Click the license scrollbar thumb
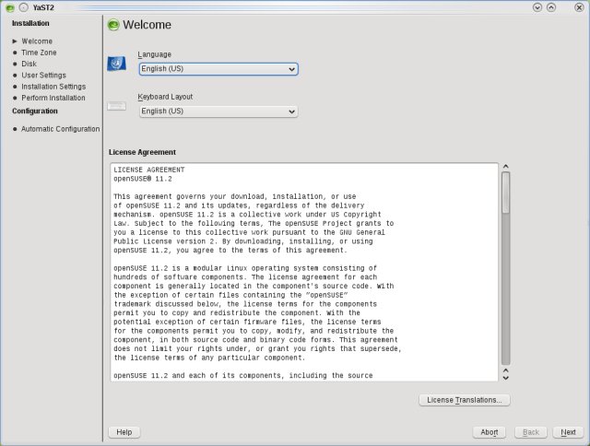Screen dimensions: 590x446 506,193
